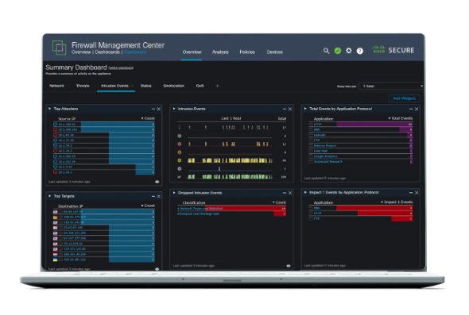This screenshot has height=315, width=469.
Task: Remove the Top Targets widget
Action: [159, 196]
